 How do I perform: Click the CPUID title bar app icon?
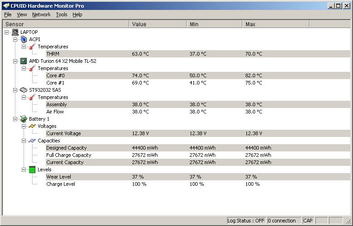[x=6, y=6]
